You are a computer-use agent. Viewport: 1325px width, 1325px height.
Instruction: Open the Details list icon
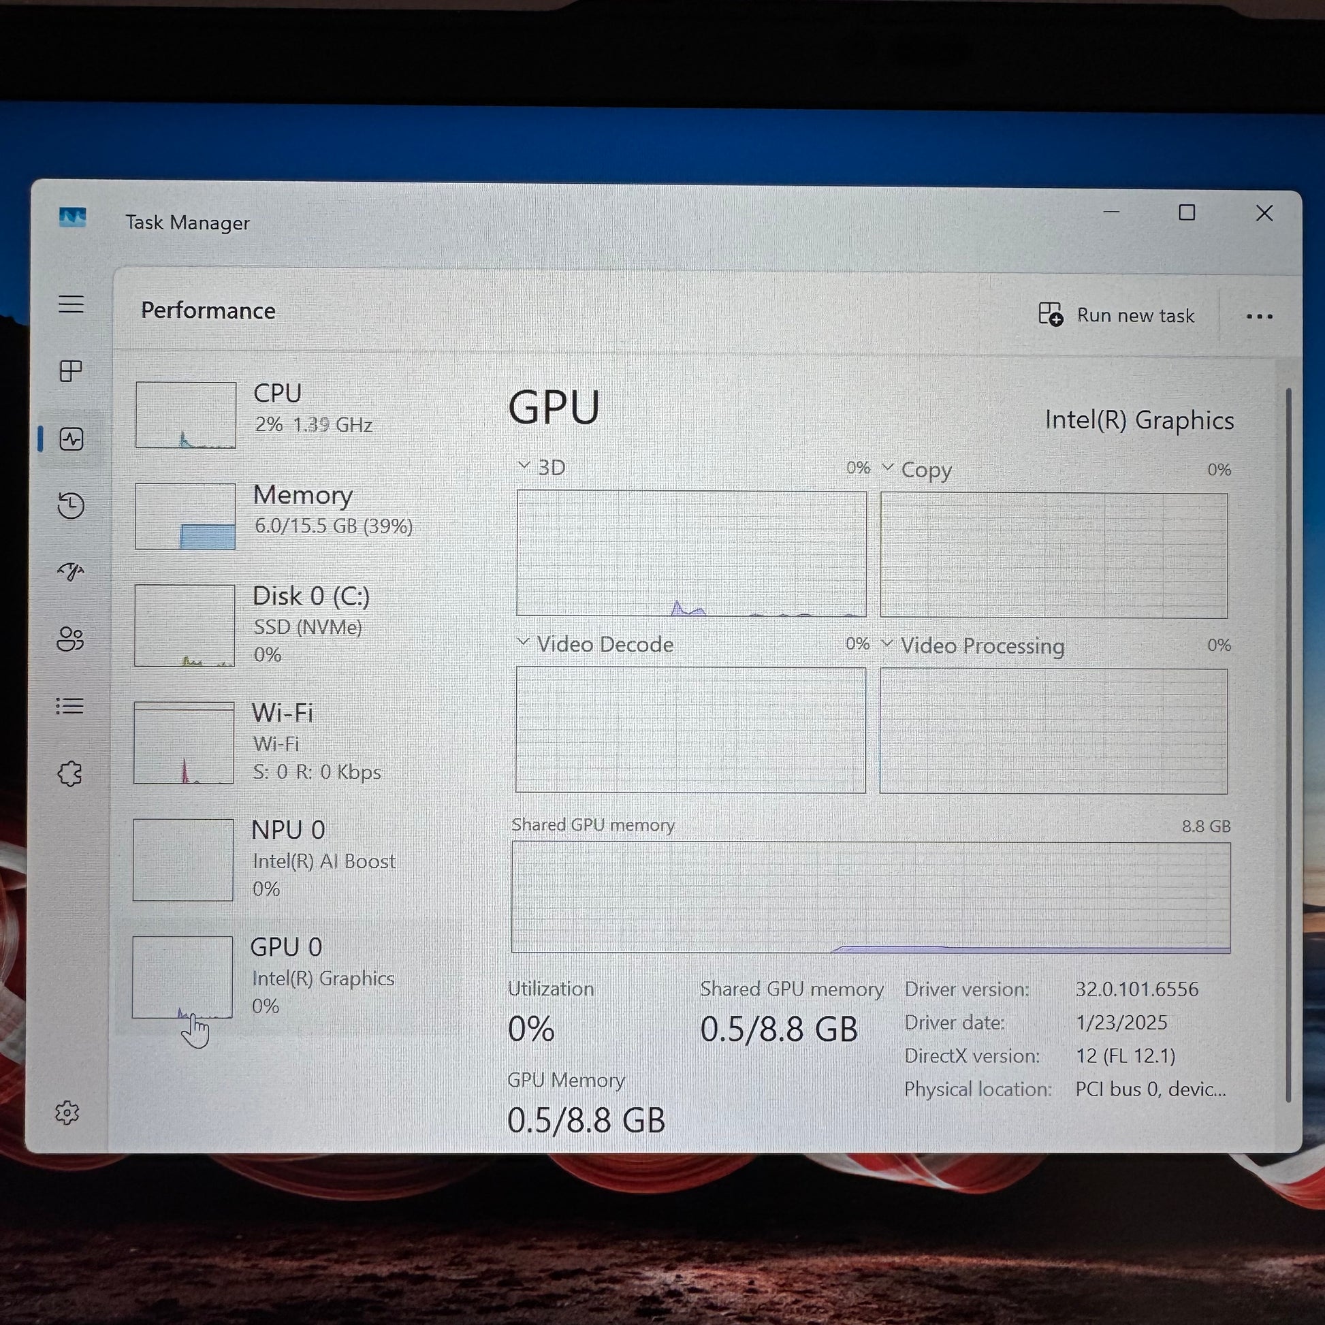point(69,705)
